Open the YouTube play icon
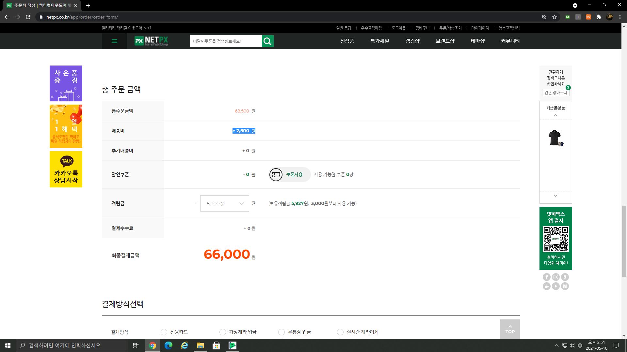Image resolution: width=627 pixels, height=352 pixels. click(x=556, y=286)
